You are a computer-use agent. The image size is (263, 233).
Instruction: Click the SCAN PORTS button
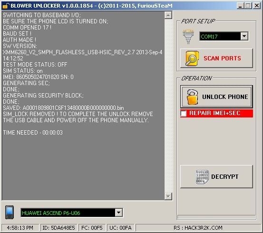[x=216, y=58]
